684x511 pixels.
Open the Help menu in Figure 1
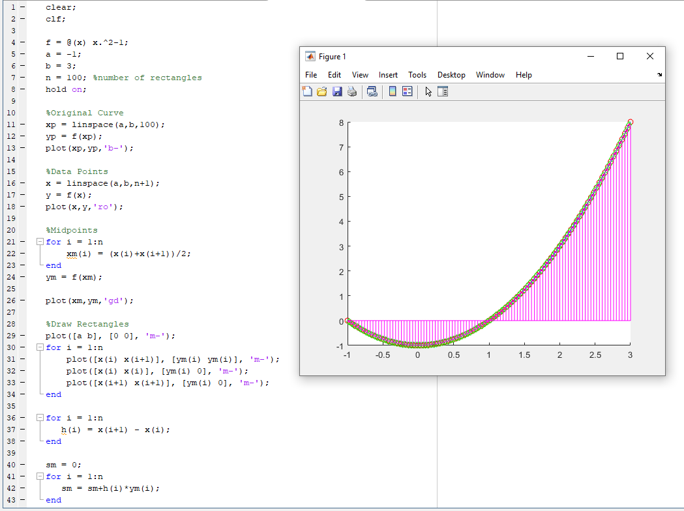(x=524, y=75)
